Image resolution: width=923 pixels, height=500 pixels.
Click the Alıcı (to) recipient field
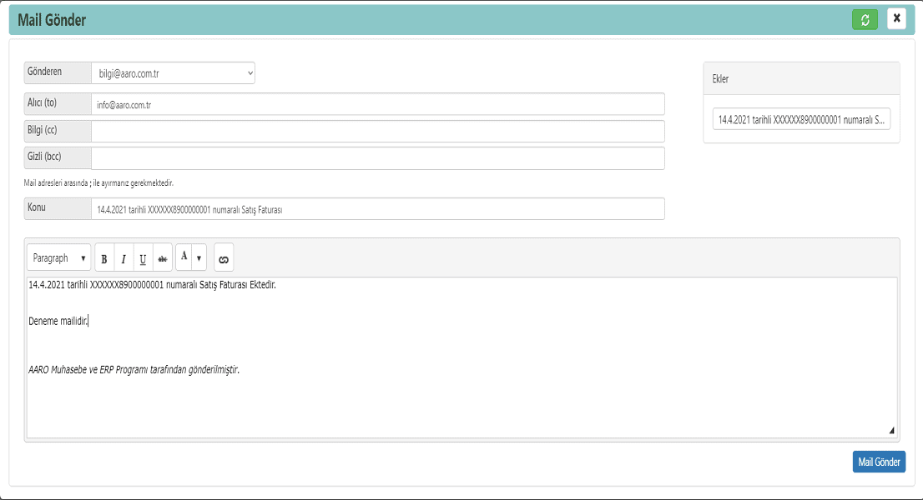click(377, 104)
